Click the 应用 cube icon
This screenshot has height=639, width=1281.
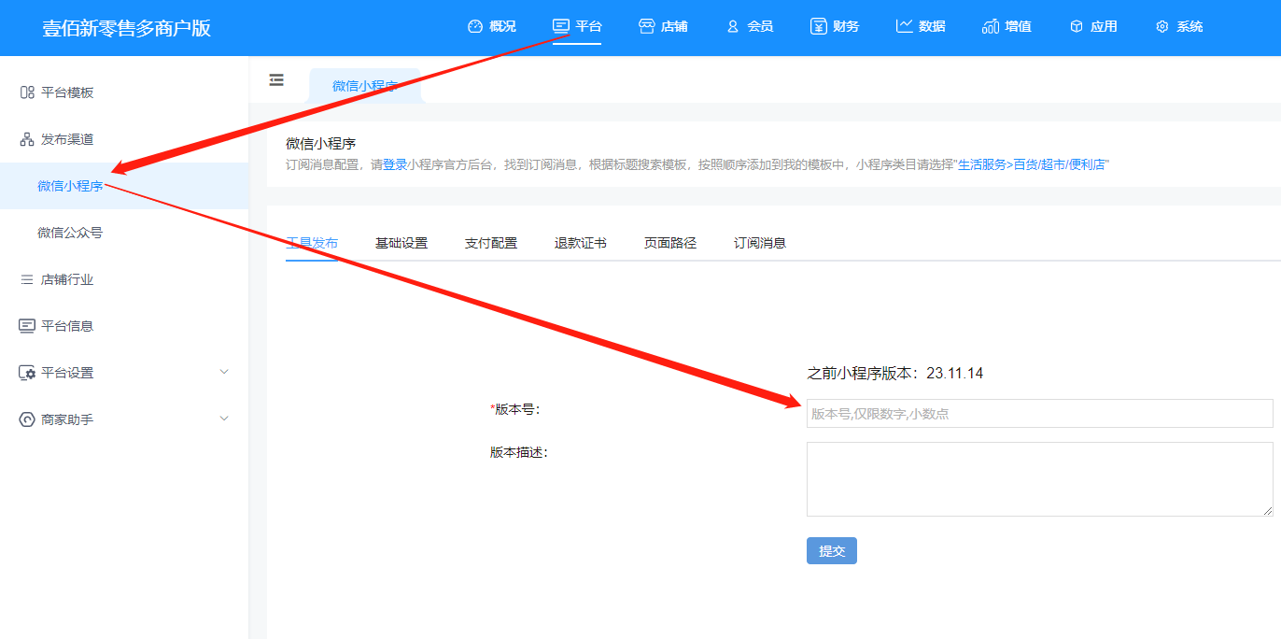click(x=1077, y=26)
